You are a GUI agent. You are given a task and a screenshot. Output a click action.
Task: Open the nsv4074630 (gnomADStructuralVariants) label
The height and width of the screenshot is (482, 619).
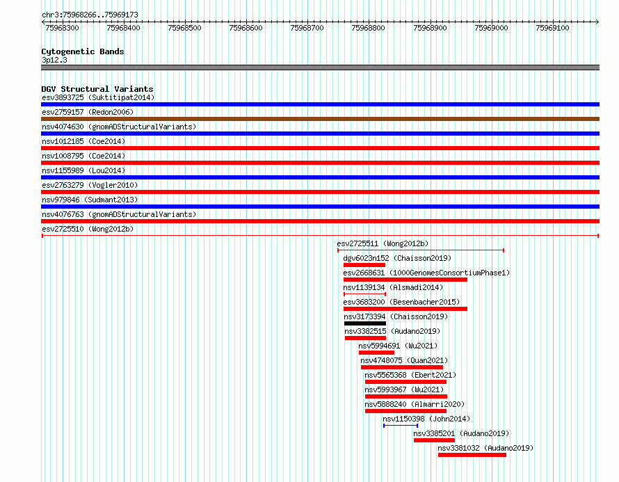click(x=119, y=127)
